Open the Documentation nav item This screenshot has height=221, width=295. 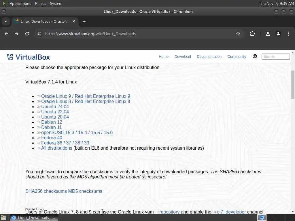click(209, 57)
